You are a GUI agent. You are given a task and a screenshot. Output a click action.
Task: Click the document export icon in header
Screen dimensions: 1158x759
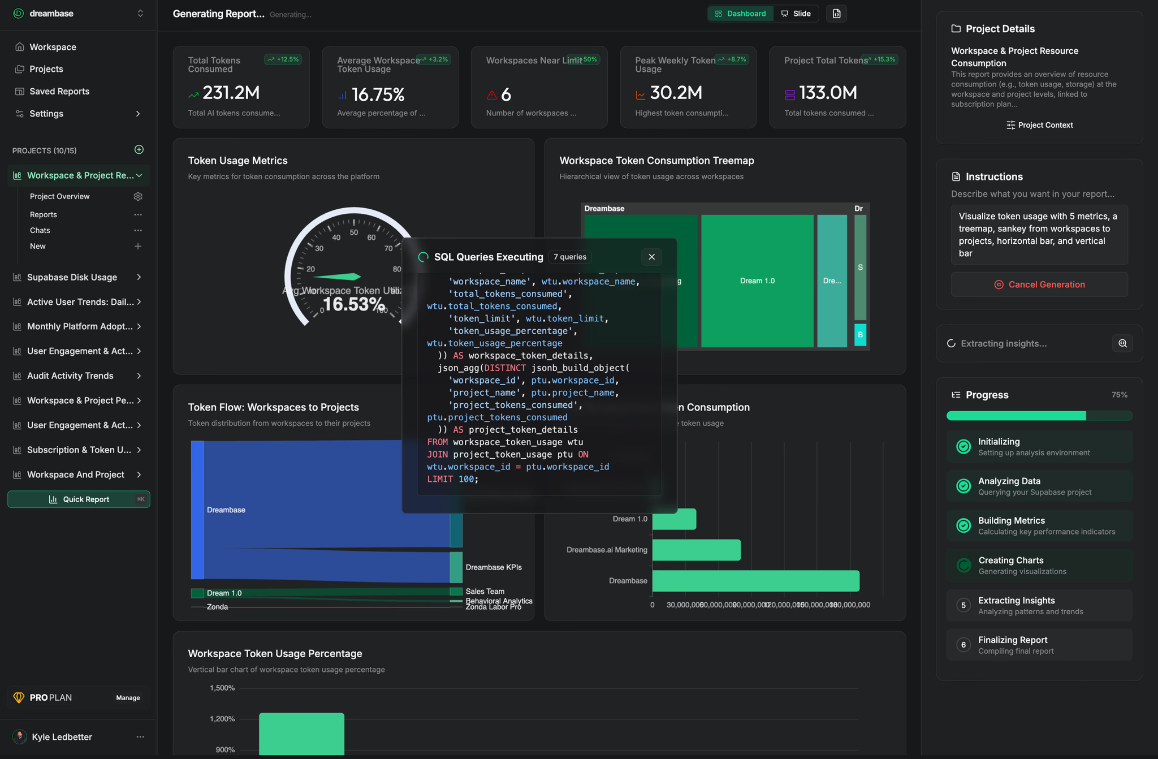pyautogui.click(x=836, y=14)
